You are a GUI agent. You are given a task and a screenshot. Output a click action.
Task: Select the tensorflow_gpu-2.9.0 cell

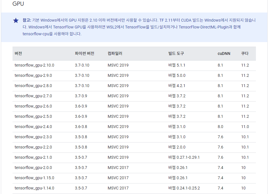click(33, 75)
